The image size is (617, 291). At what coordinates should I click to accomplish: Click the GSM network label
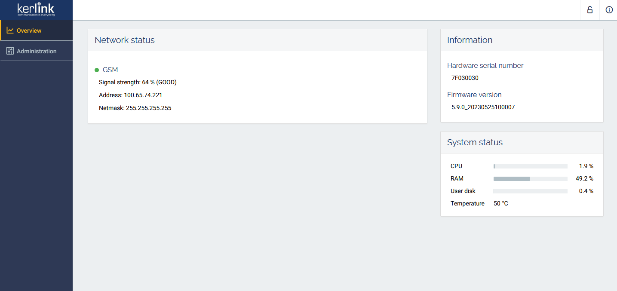pyautogui.click(x=110, y=70)
